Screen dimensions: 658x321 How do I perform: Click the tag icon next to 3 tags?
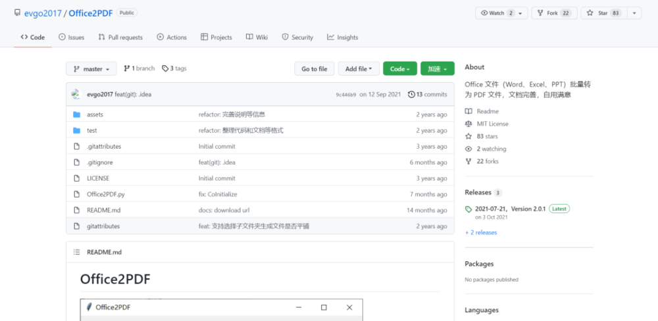[x=165, y=68]
